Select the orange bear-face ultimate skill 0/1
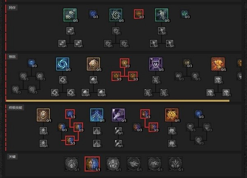This screenshot has height=178, width=247. (172, 115)
